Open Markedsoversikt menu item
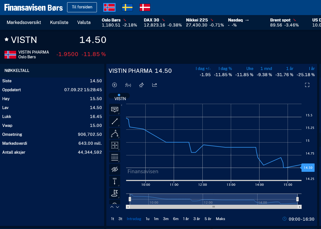Image resolution: width=321 pixels, height=229 pixels. click(x=24, y=22)
